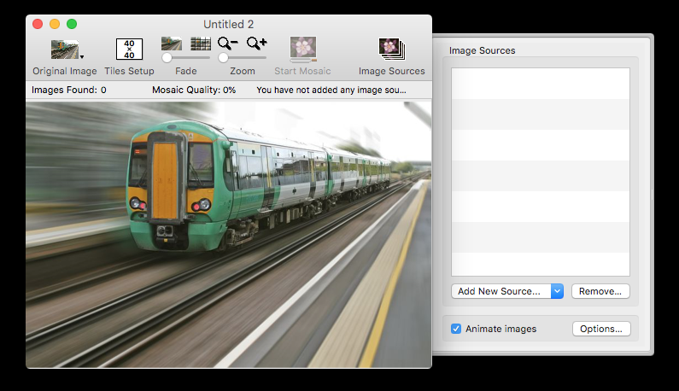Zoom out with the magnifier minus icon

tap(228, 44)
